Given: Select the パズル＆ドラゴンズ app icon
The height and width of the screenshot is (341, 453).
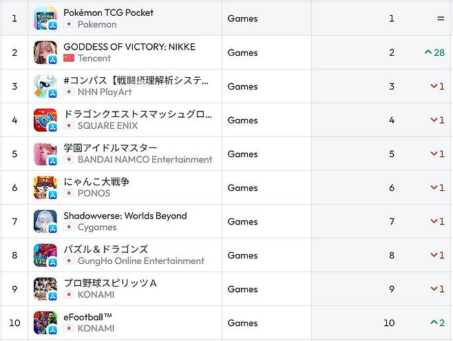Looking at the screenshot, I should (x=45, y=255).
